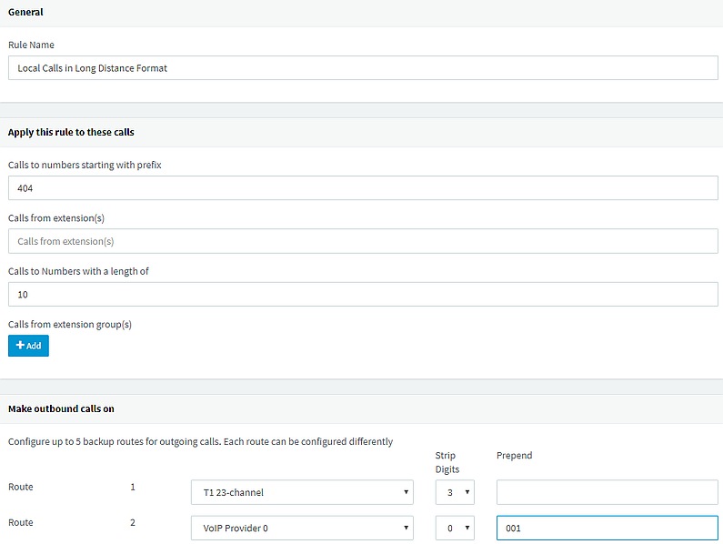The height and width of the screenshot is (544, 723).
Task: Select the number length field showing 10
Action: click(x=363, y=295)
